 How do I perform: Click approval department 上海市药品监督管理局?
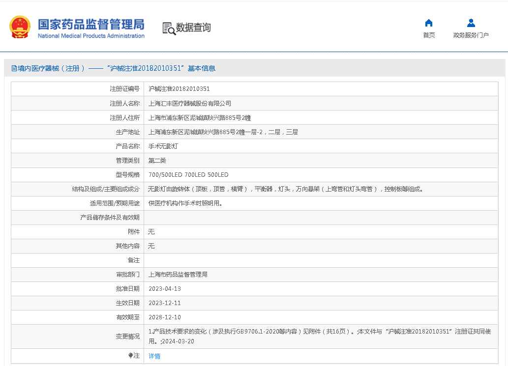tap(178, 275)
